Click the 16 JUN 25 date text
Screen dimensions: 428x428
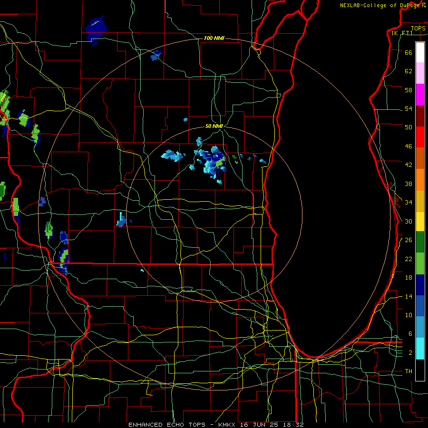[x=260, y=425]
